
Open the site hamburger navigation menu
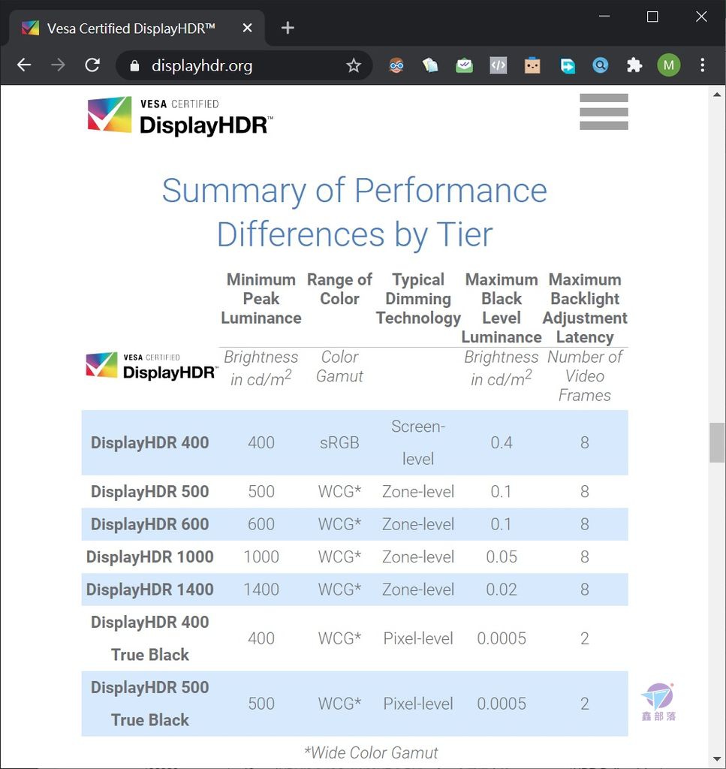pyautogui.click(x=604, y=112)
